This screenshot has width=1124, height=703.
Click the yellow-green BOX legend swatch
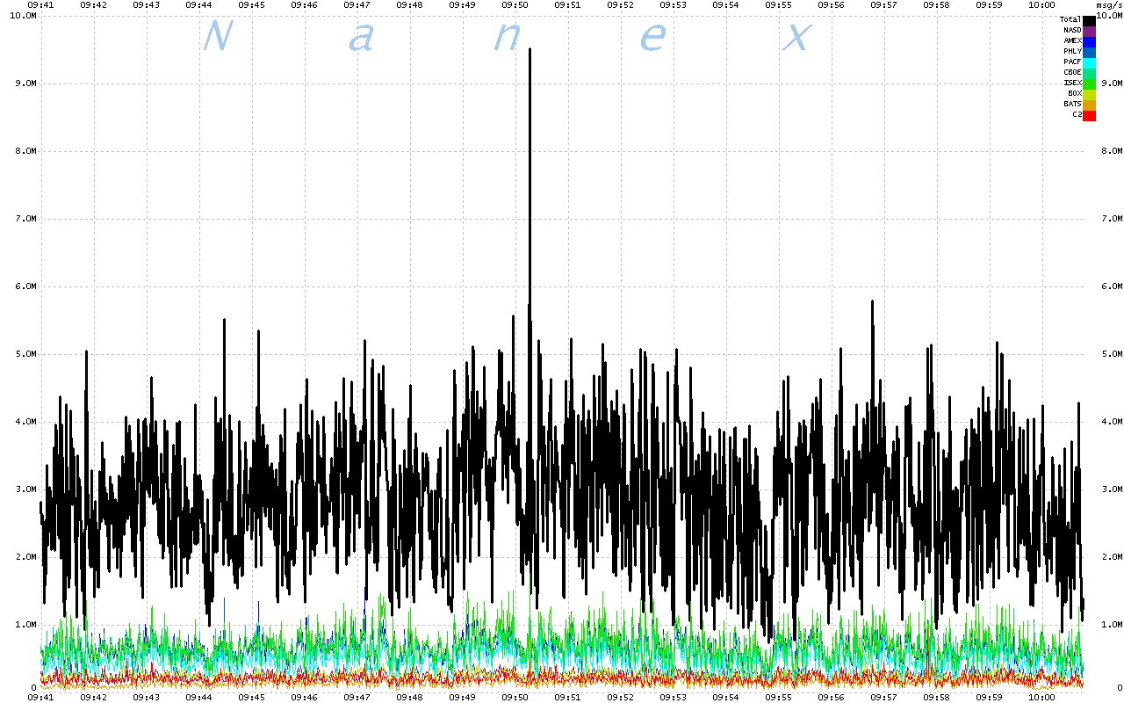click(1089, 94)
